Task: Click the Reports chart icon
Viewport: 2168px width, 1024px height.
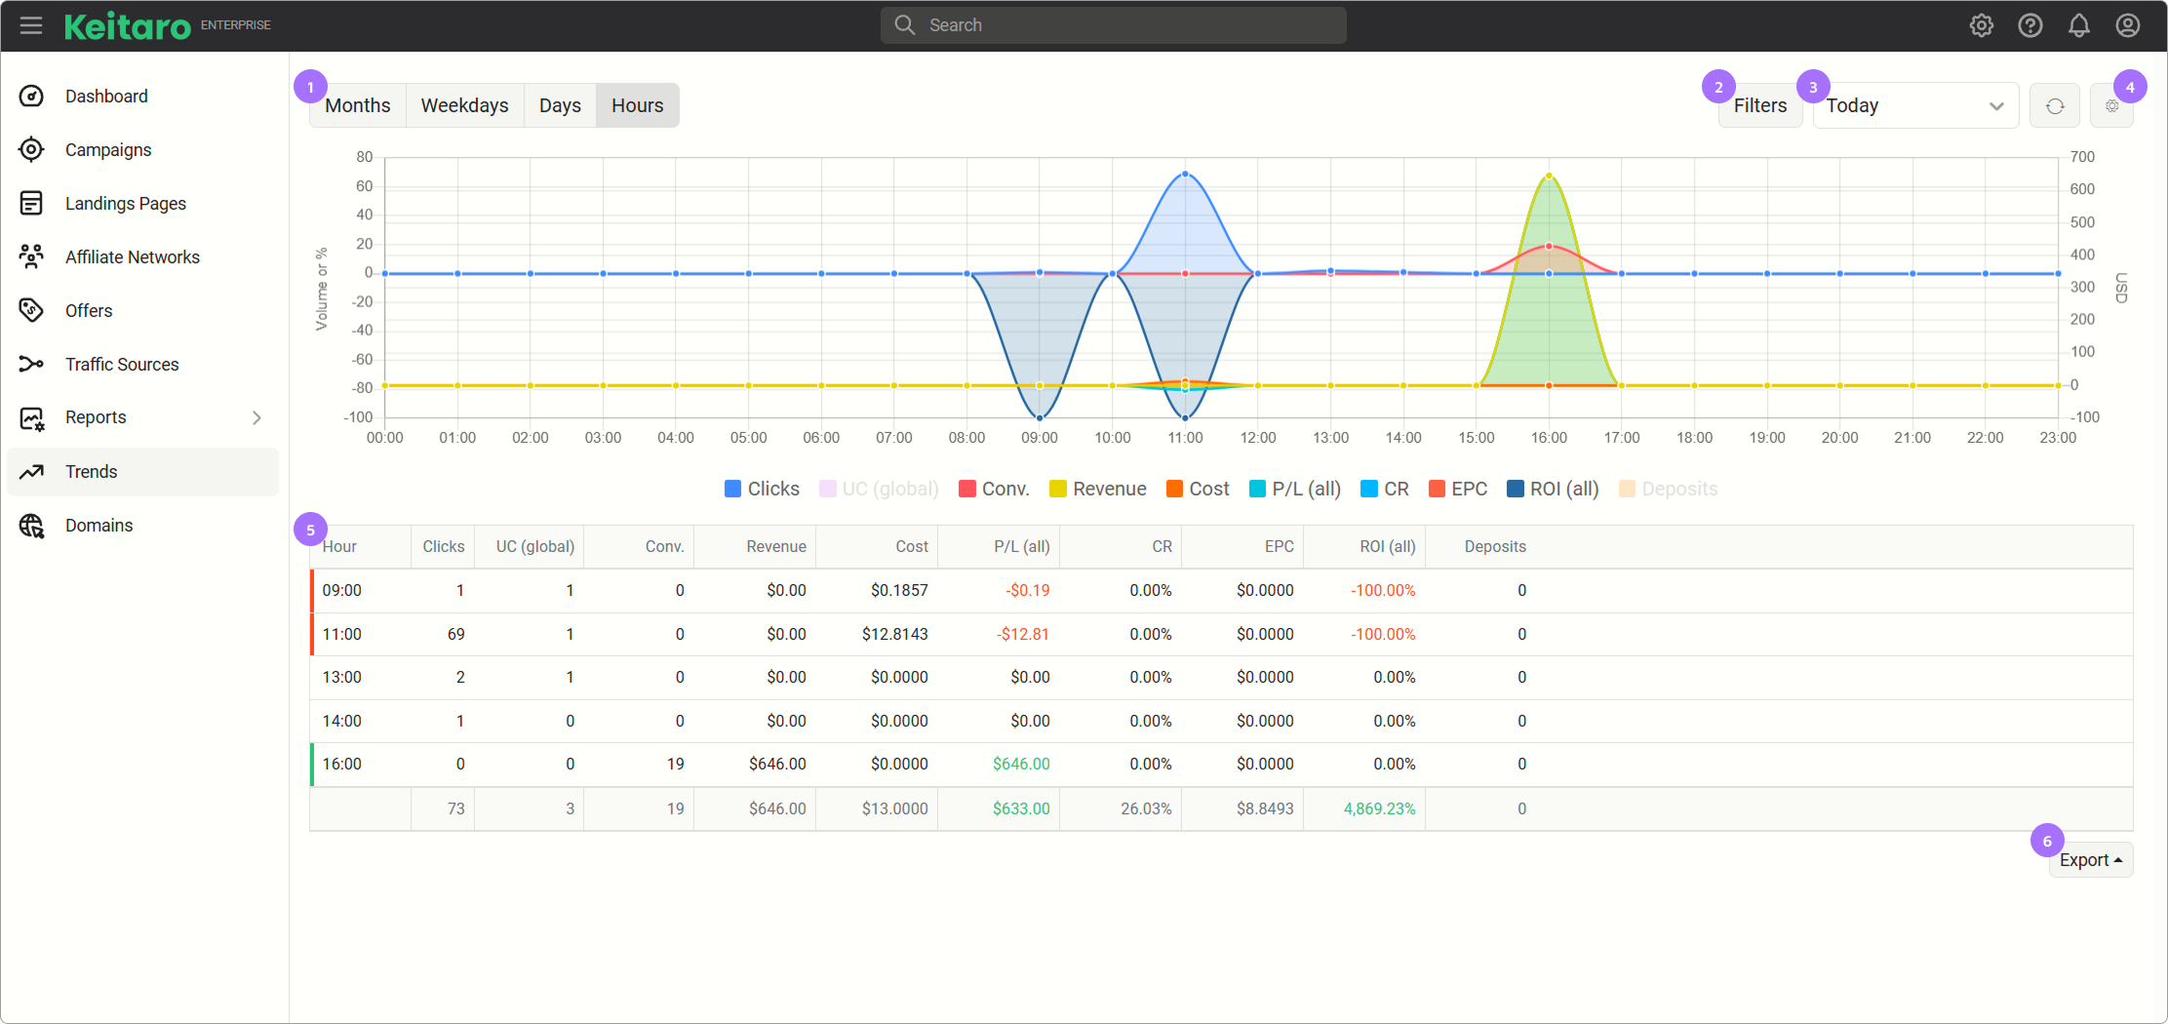Action: click(x=31, y=417)
